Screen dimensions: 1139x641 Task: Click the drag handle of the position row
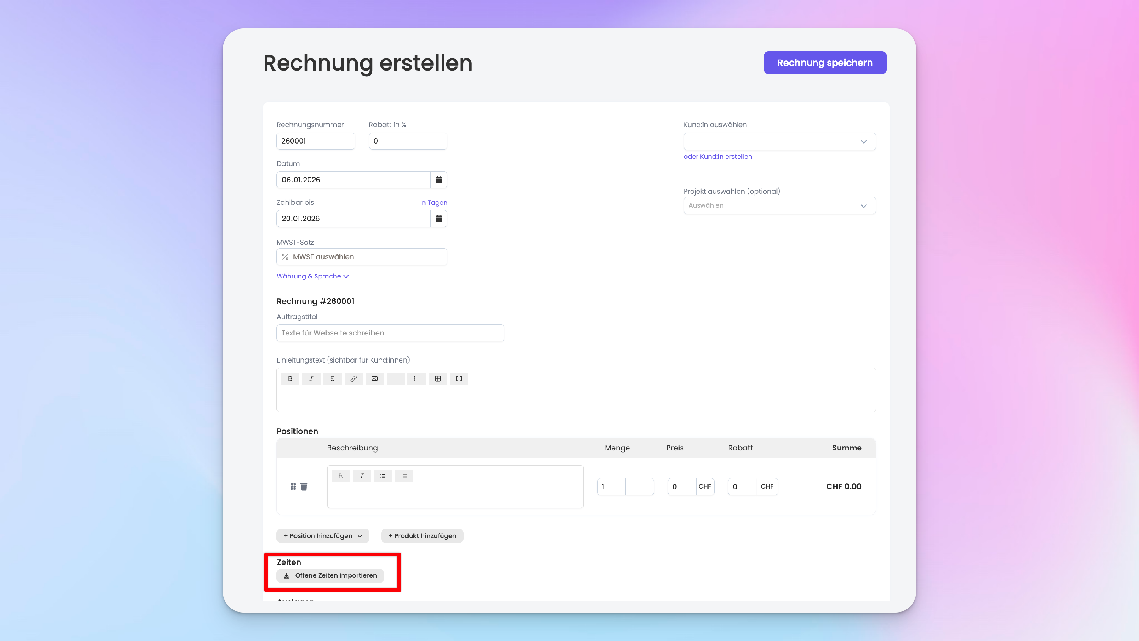293,486
